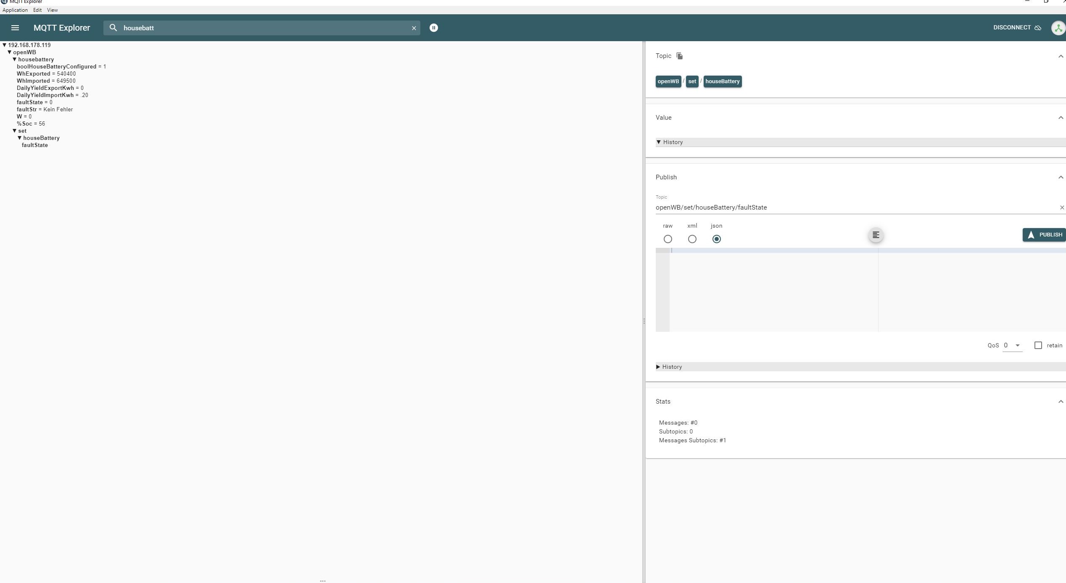
Task: Format the JSON payload with align icon
Action: point(876,235)
